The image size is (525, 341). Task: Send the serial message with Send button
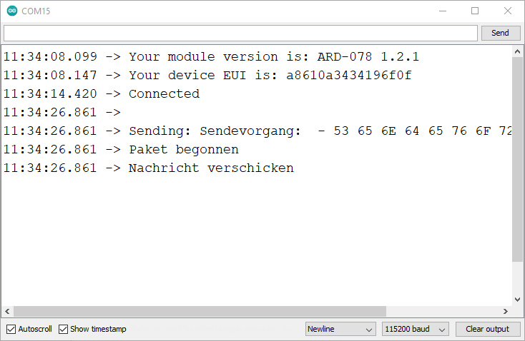pos(501,33)
